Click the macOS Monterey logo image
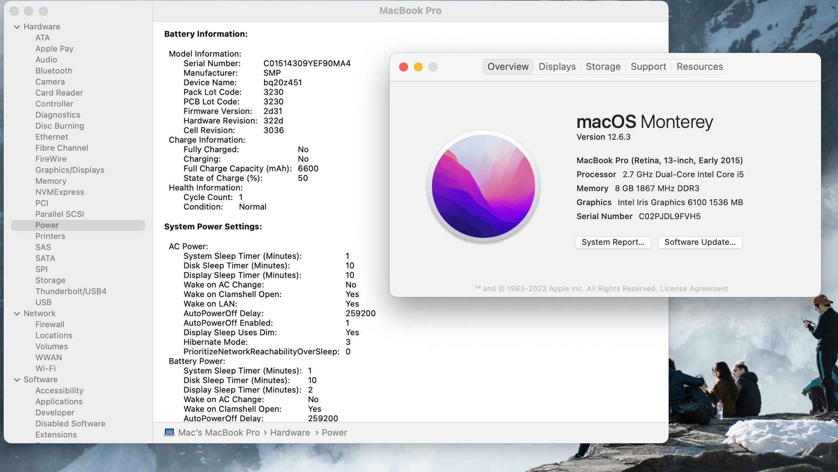The width and height of the screenshot is (838, 472). [x=483, y=186]
